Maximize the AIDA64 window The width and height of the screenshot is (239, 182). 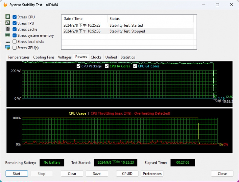click(218, 5)
